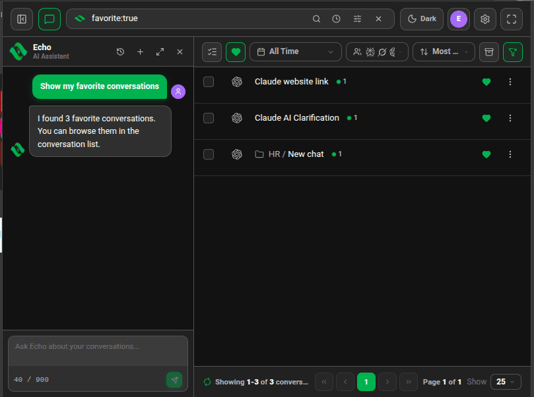Go to next page button
The width and height of the screenshot is (534, 397).
[387, 382]
